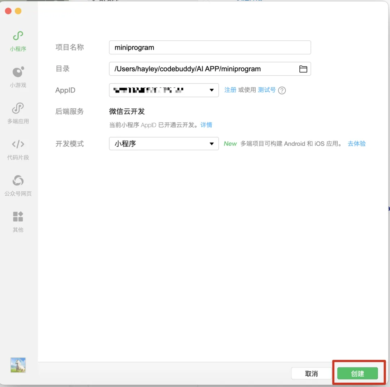Open 详情 about cloud development
The width and height of the screenshot is (390, 387).
pyautogui.click(x=206, y=125)
